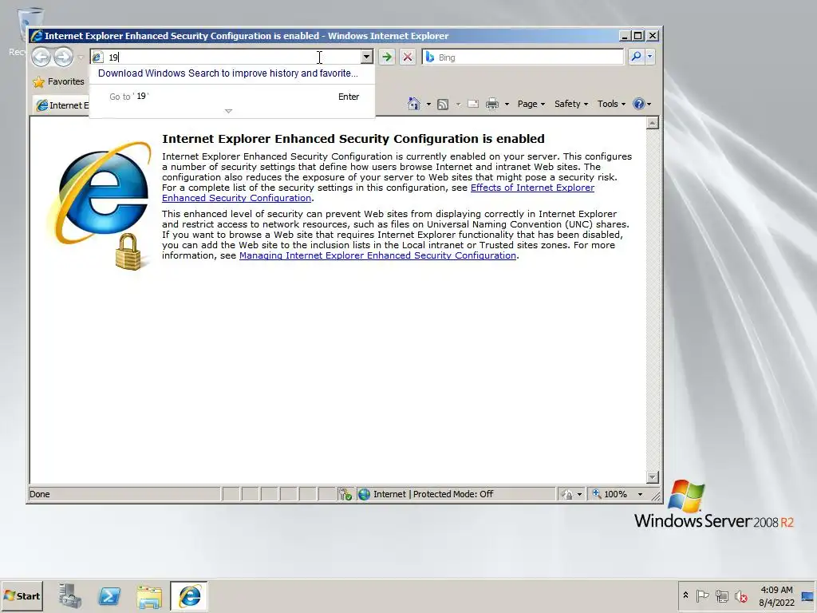Open the Home button dropdown arrow
817x613 pixels.
(428, 105)
